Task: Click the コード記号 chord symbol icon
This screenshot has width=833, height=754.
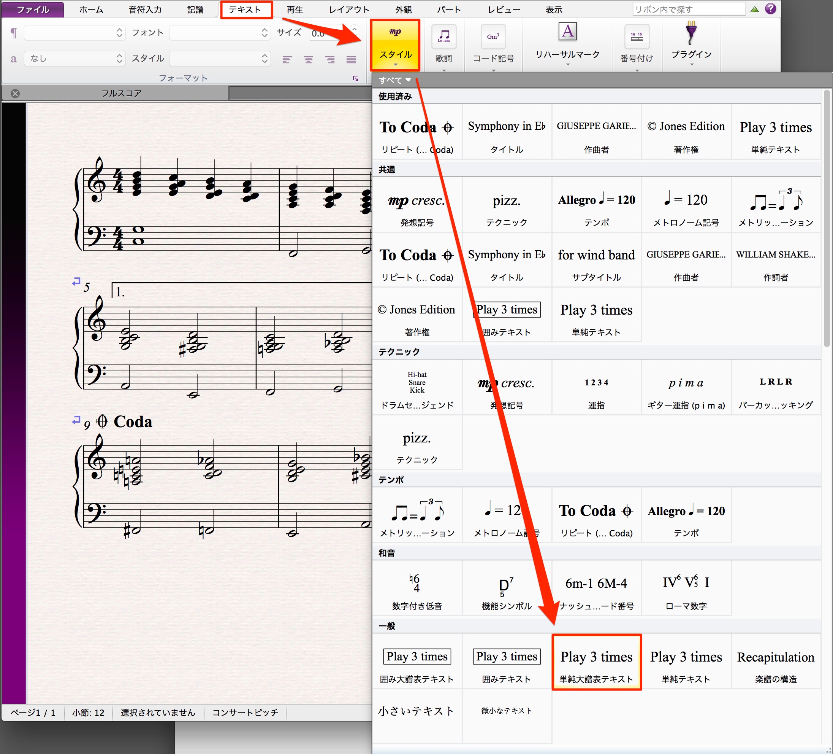Action: (493, 37)
